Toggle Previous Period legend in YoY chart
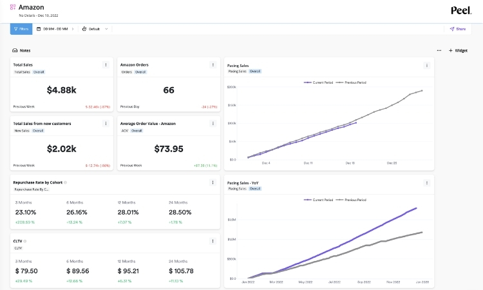 351,200
